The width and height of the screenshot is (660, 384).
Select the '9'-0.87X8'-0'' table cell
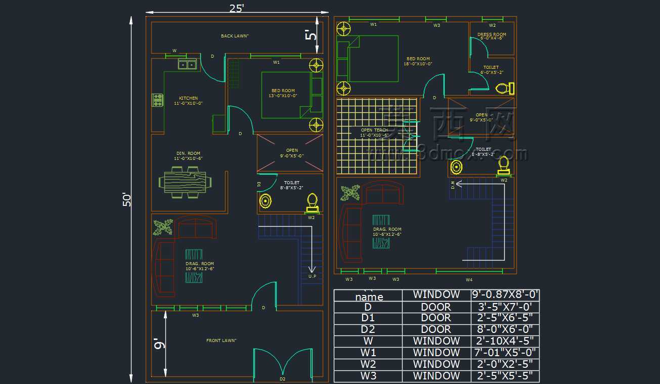505,294
